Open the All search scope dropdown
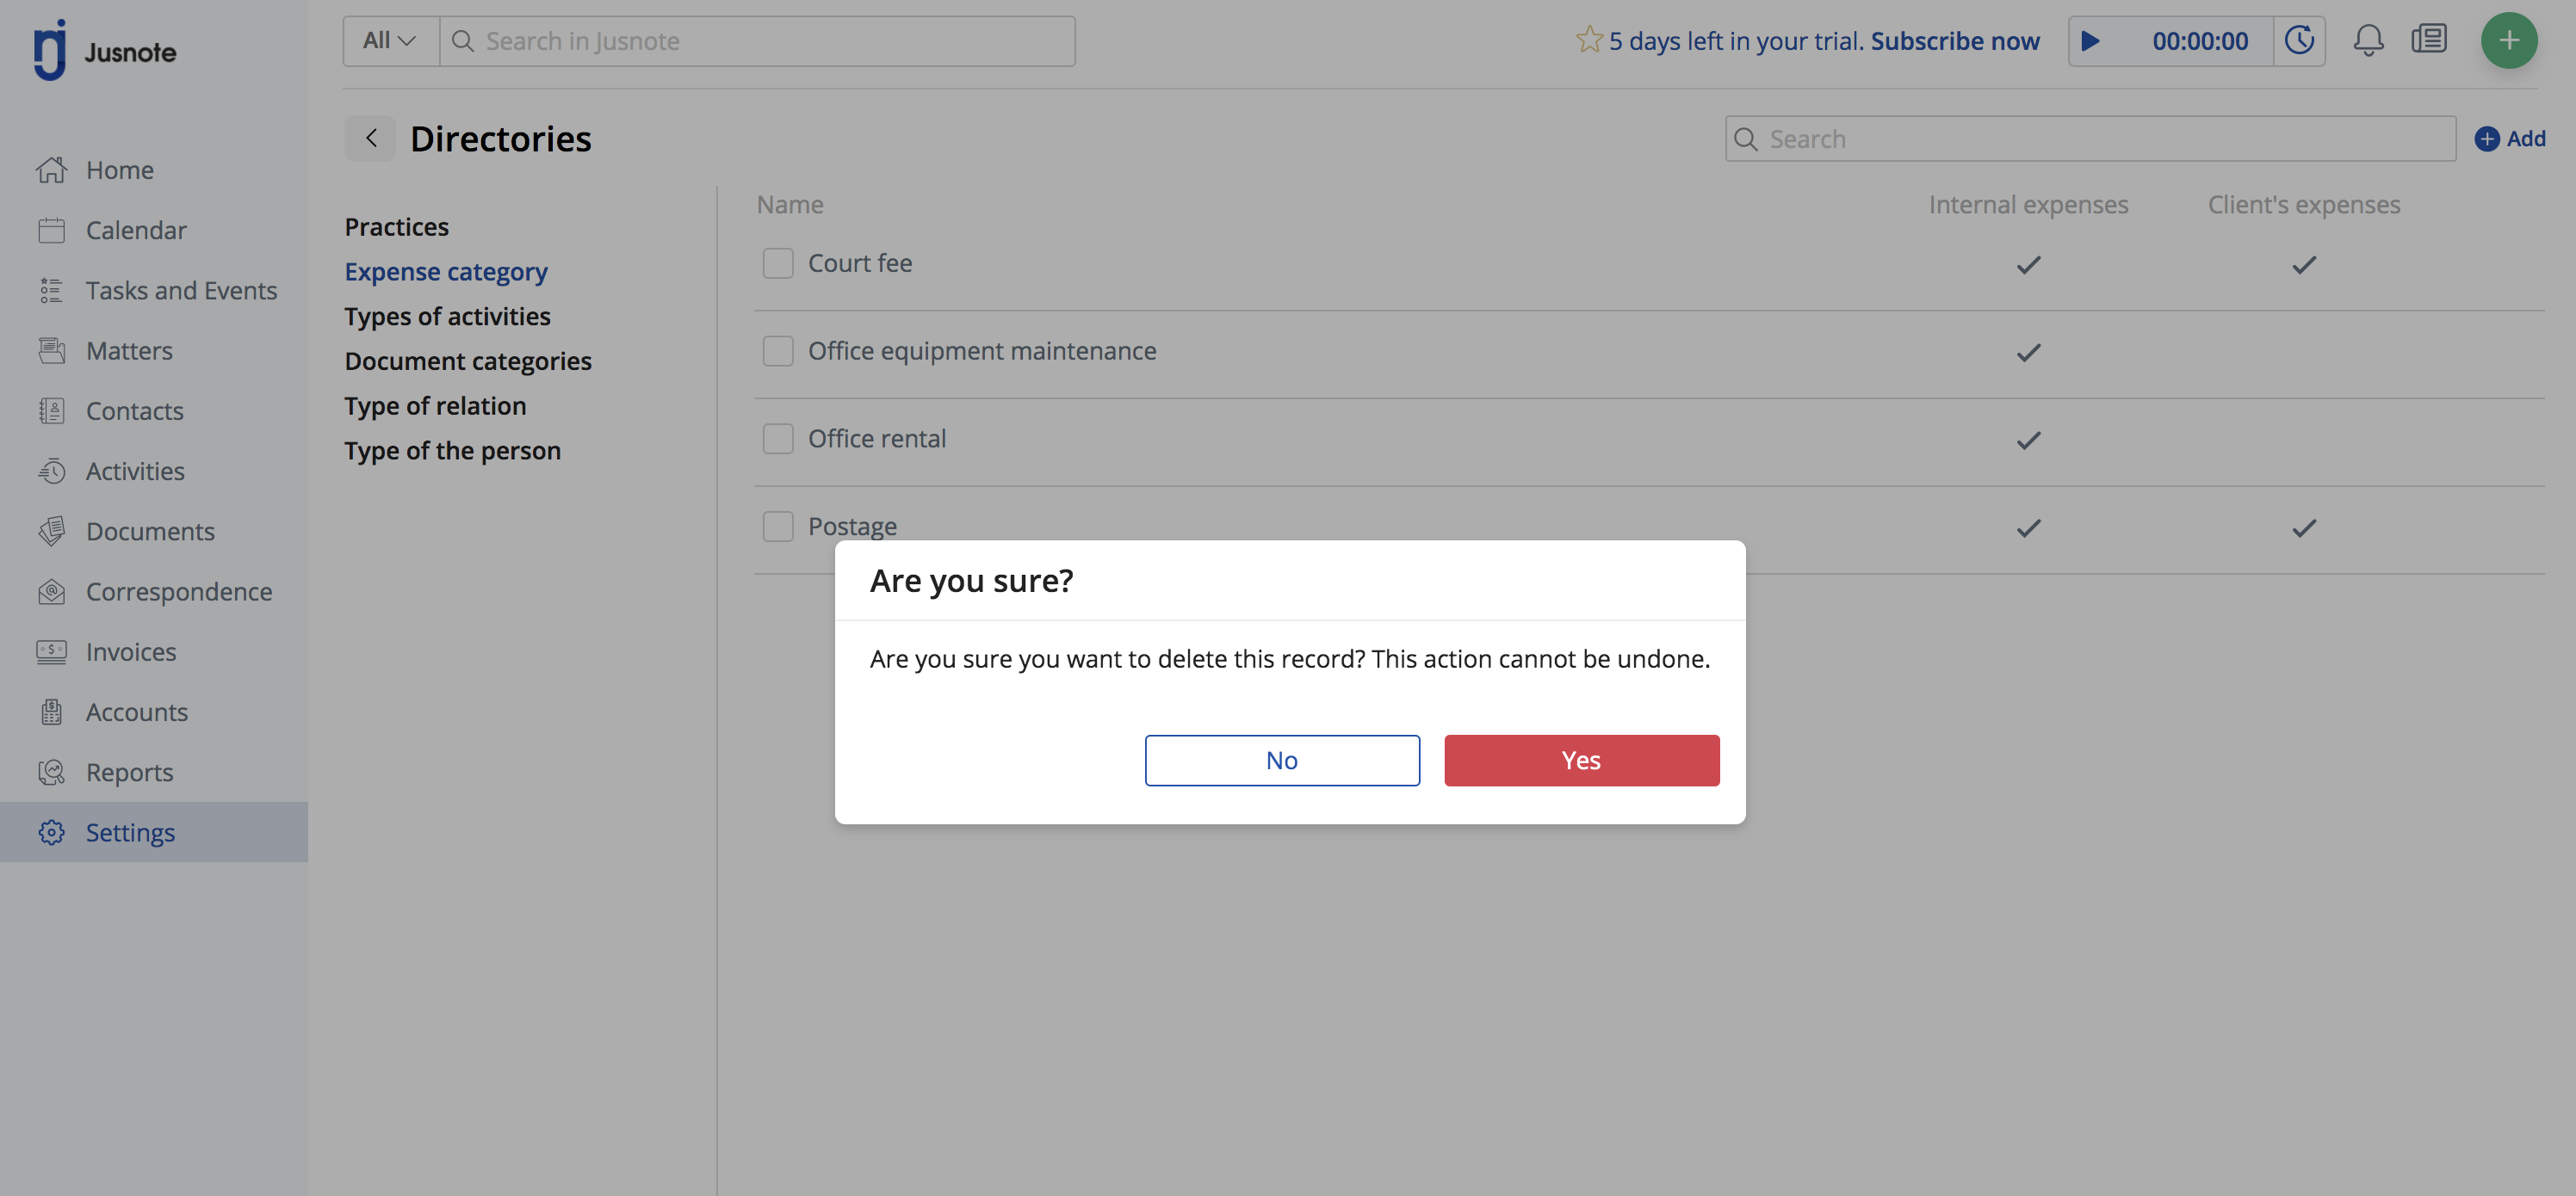The width and height of the screenshot is (2576, 1196). [390, 41]
